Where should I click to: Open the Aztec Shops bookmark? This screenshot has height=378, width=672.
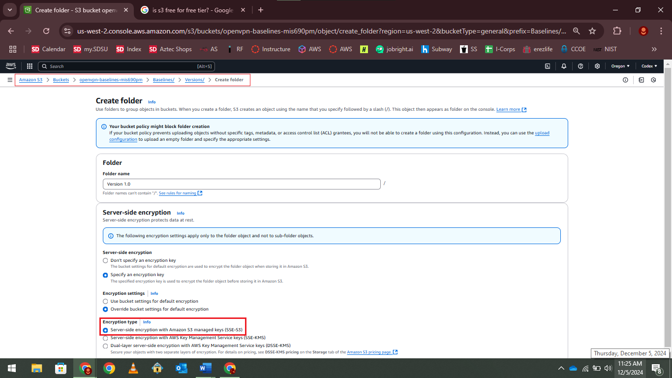pos(170,49)
